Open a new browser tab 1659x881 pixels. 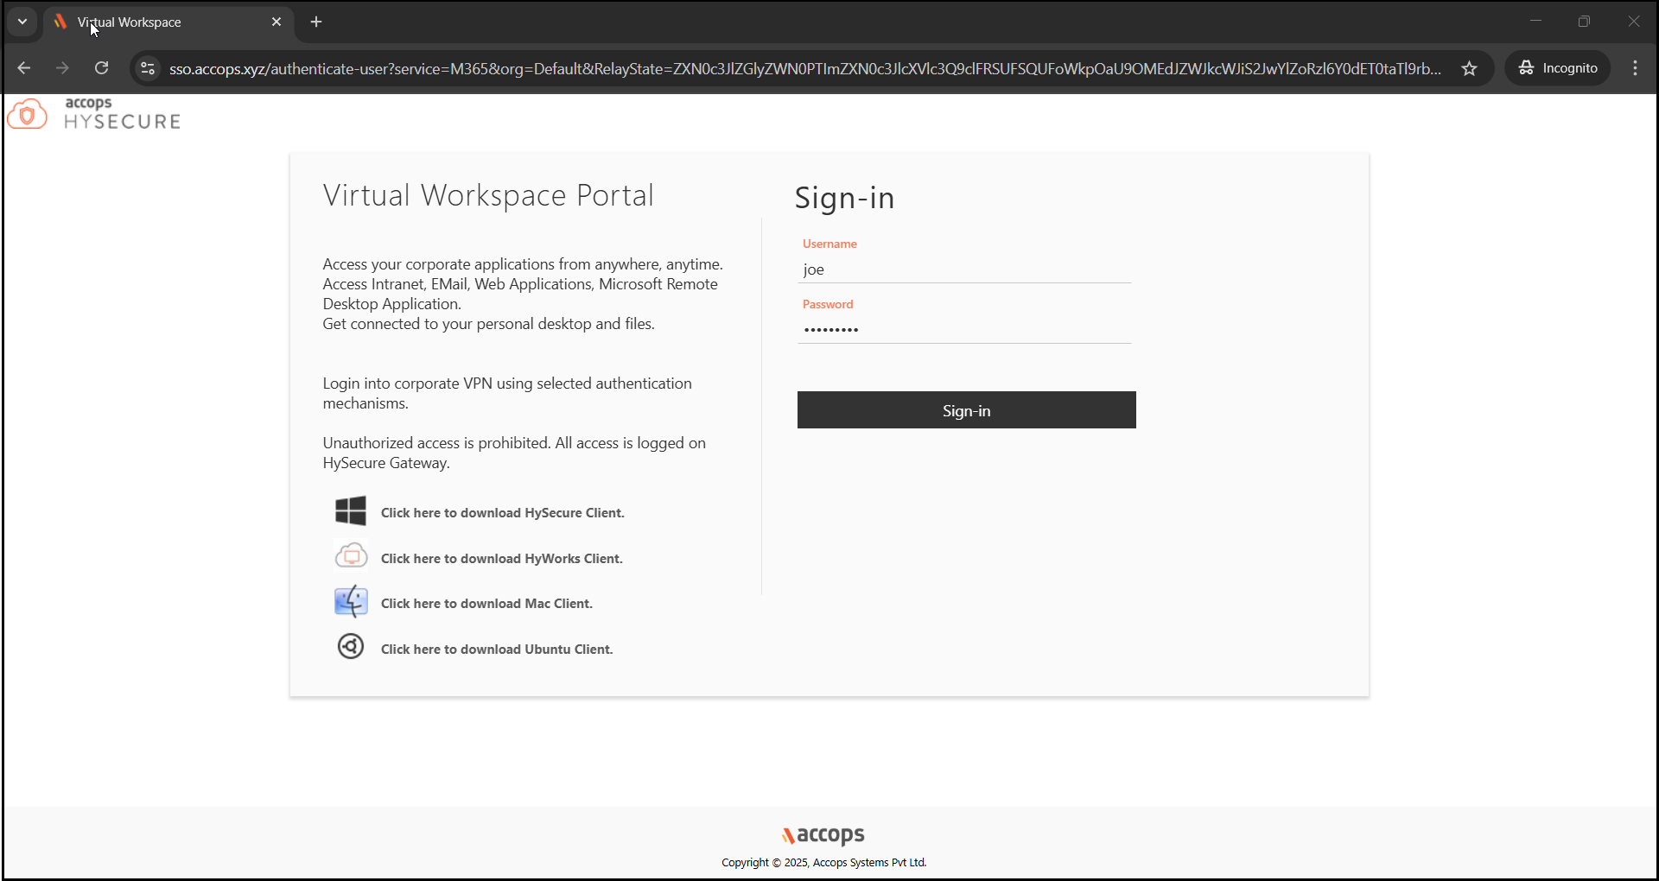pos(316,22)
